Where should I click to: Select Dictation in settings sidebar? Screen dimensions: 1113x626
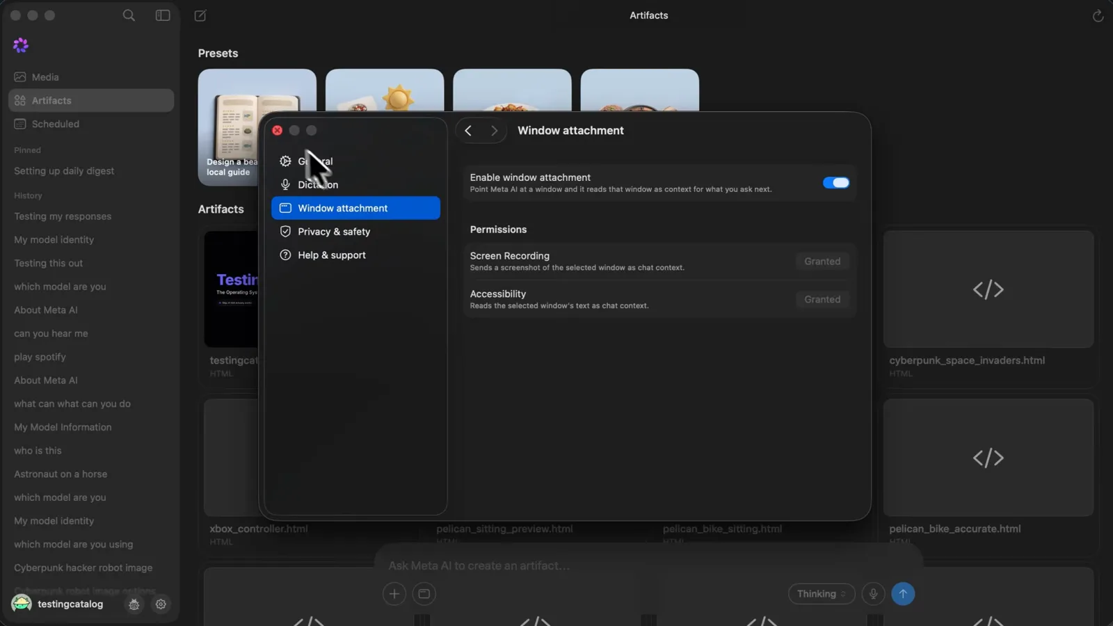[x=355, y=184]
